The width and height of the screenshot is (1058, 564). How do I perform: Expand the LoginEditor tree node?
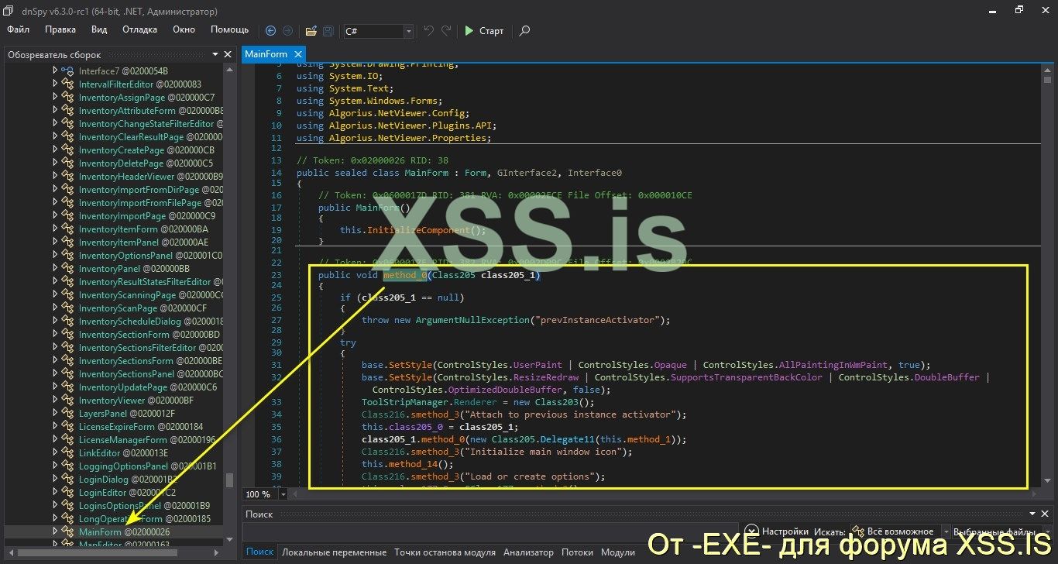55,493
